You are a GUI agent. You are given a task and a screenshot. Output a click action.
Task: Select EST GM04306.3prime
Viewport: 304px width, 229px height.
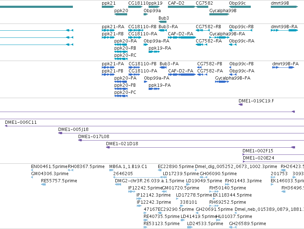[50, 174]
